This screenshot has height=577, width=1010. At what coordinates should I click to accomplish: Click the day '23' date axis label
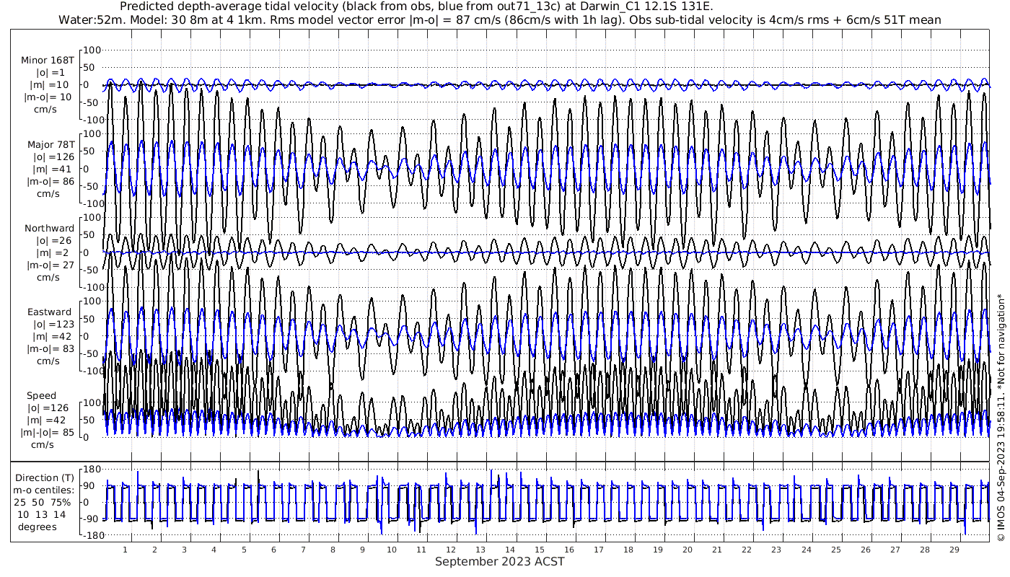tap(776, 550)
